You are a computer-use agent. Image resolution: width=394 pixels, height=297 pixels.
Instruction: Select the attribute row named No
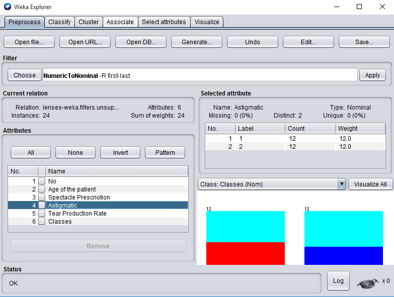pyautogui.click(x=98, y=181)
